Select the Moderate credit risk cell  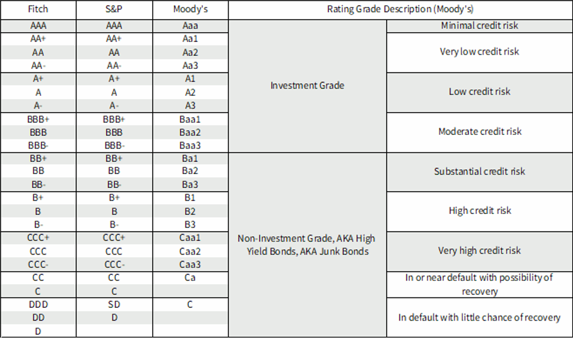[480, 131]
